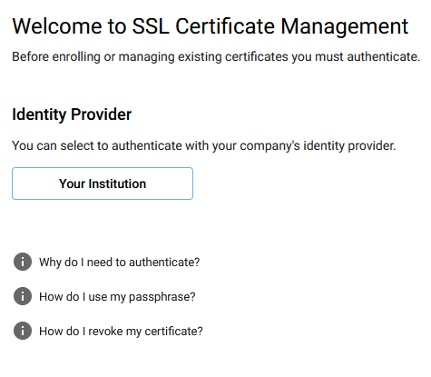Click the word 'Welcome' in the page title
Screen dimensions: 431x377
pyautogui.click(x=57, y=26)
